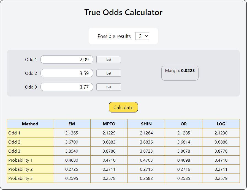247x190 pixels.
Task: Click the EM value 2.1365
Action: (72, 133)
